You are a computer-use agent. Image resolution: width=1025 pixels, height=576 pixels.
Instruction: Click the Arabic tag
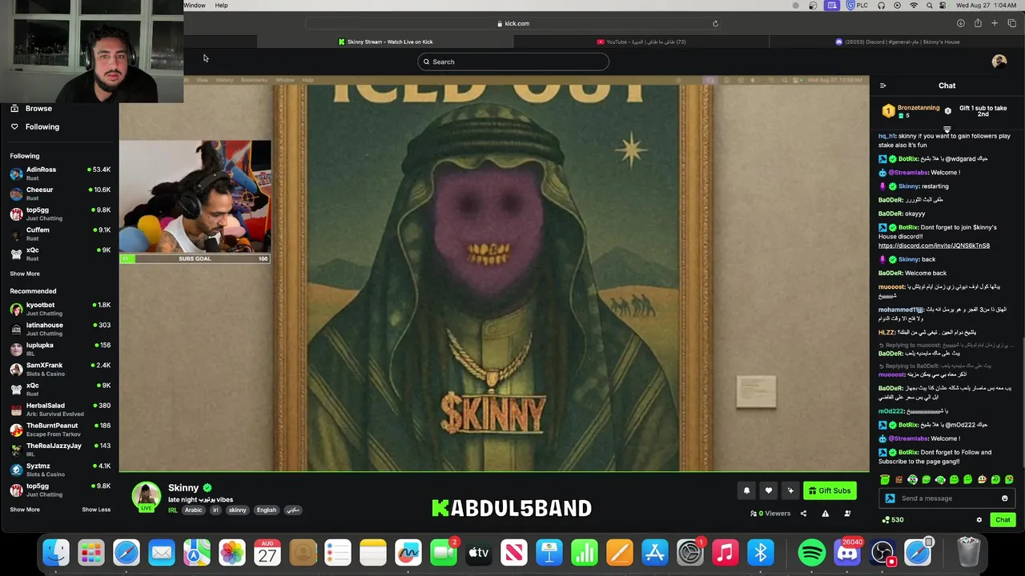coord(194,510)
